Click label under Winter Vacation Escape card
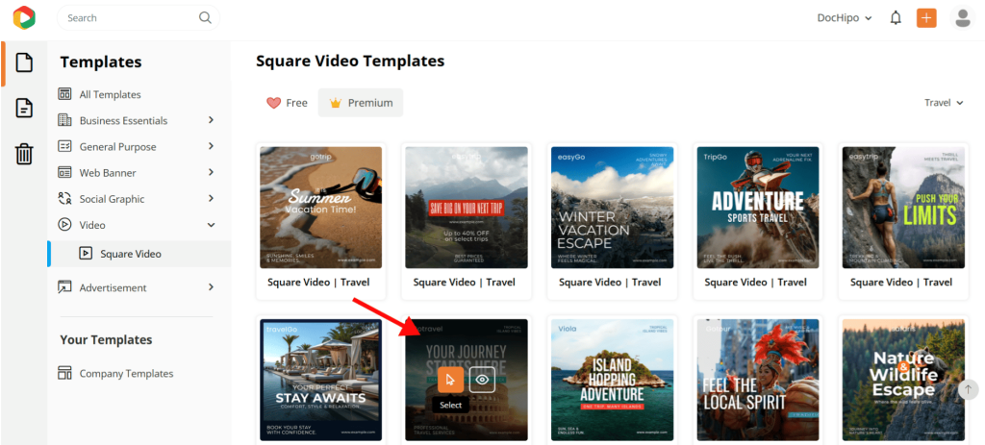985x445 pixels. click(610, 283)
